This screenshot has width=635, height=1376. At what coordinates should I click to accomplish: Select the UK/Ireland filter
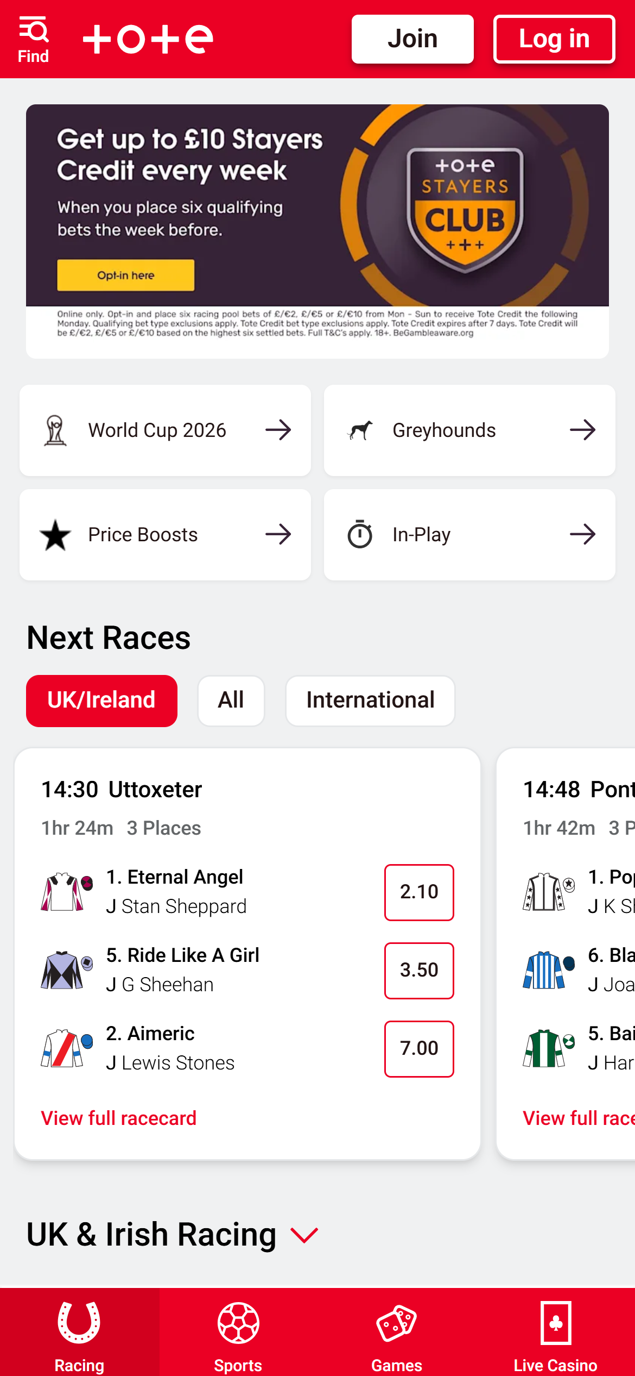[x=101, y=700]
